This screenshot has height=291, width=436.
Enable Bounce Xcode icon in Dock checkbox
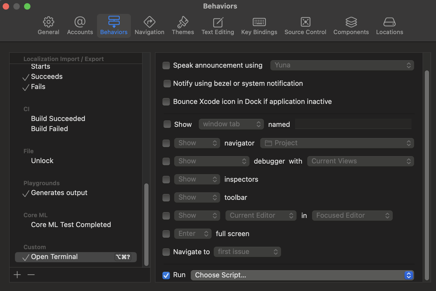(x=166, y=102)
